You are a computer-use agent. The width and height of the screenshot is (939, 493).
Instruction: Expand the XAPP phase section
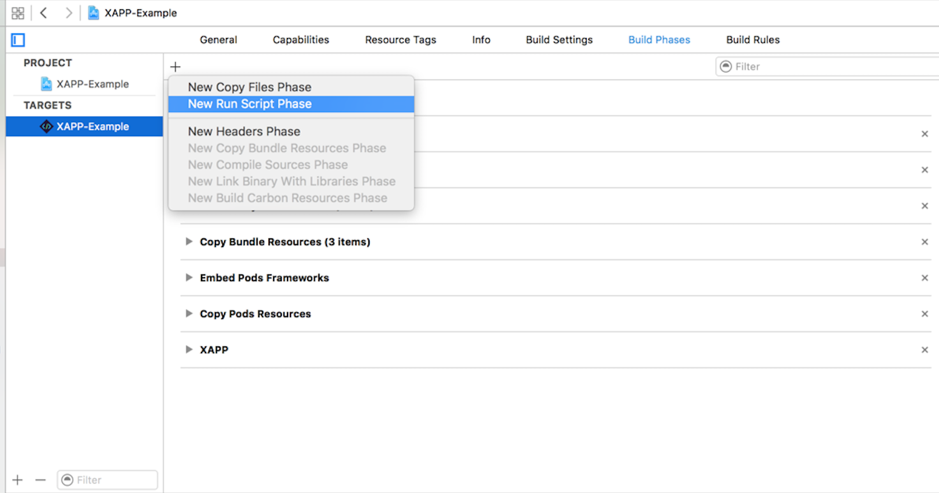(x=188, y=349)
